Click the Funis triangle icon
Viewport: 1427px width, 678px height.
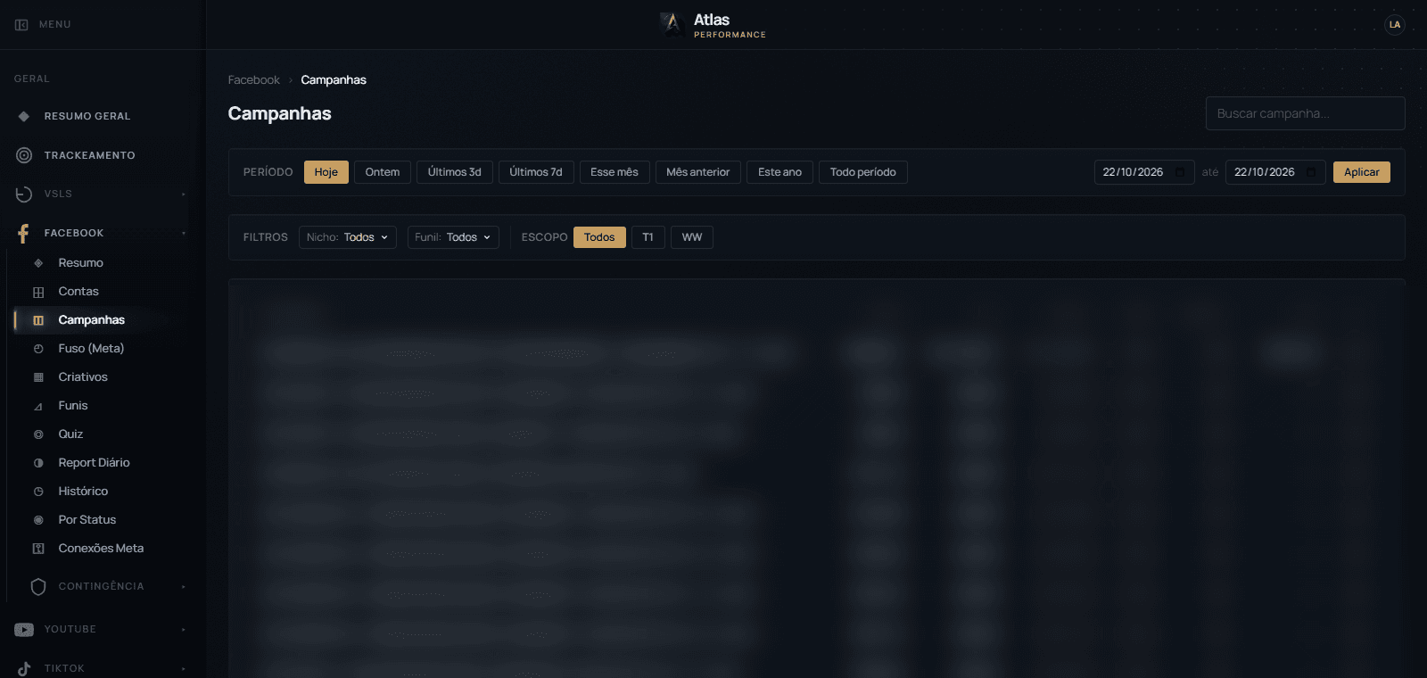point(38,406)
